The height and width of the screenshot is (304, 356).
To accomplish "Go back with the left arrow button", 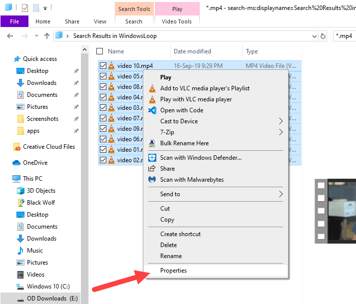I will pos(10,36).
